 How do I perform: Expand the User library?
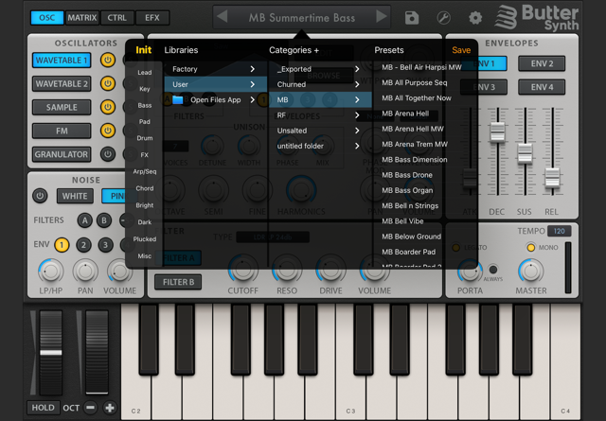[215, 84]
